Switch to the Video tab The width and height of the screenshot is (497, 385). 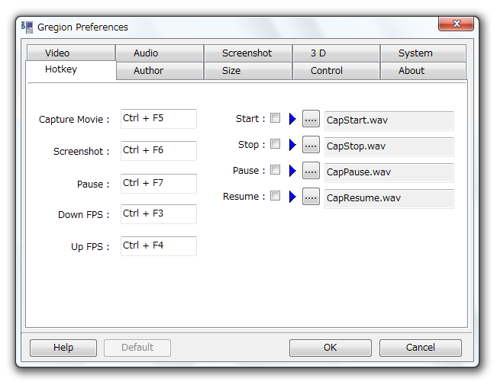[71, 53]
